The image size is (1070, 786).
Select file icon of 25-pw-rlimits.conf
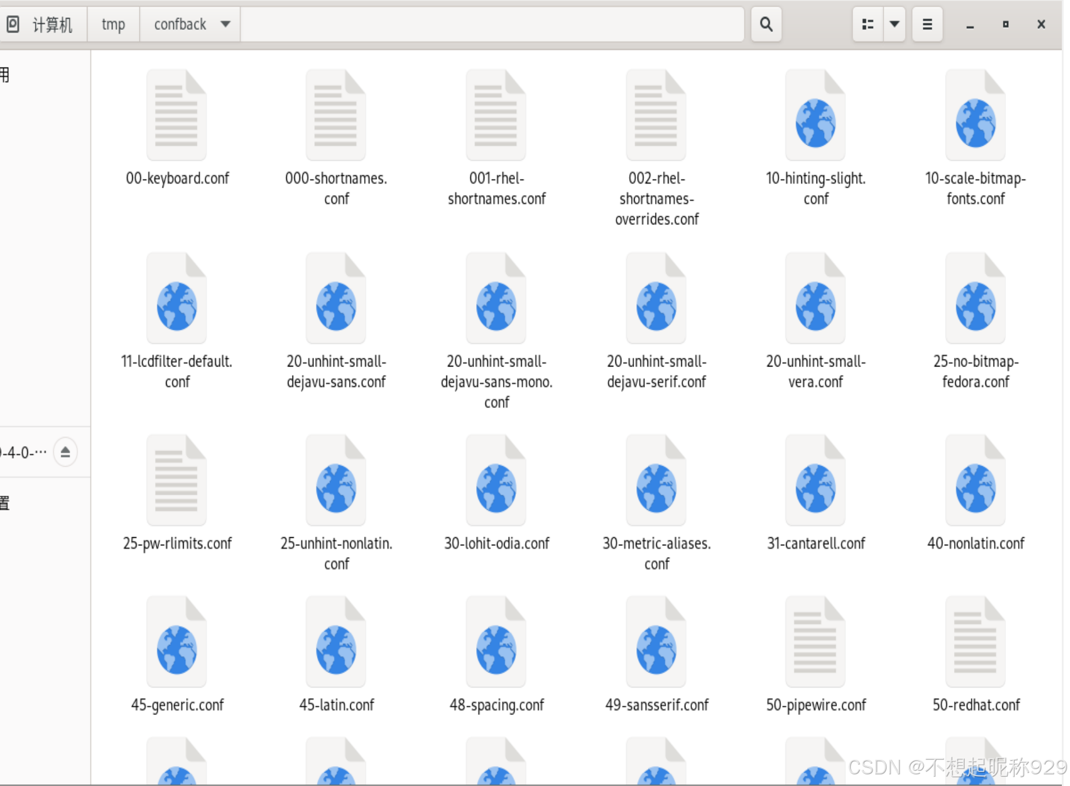click(x=177, y=480)
